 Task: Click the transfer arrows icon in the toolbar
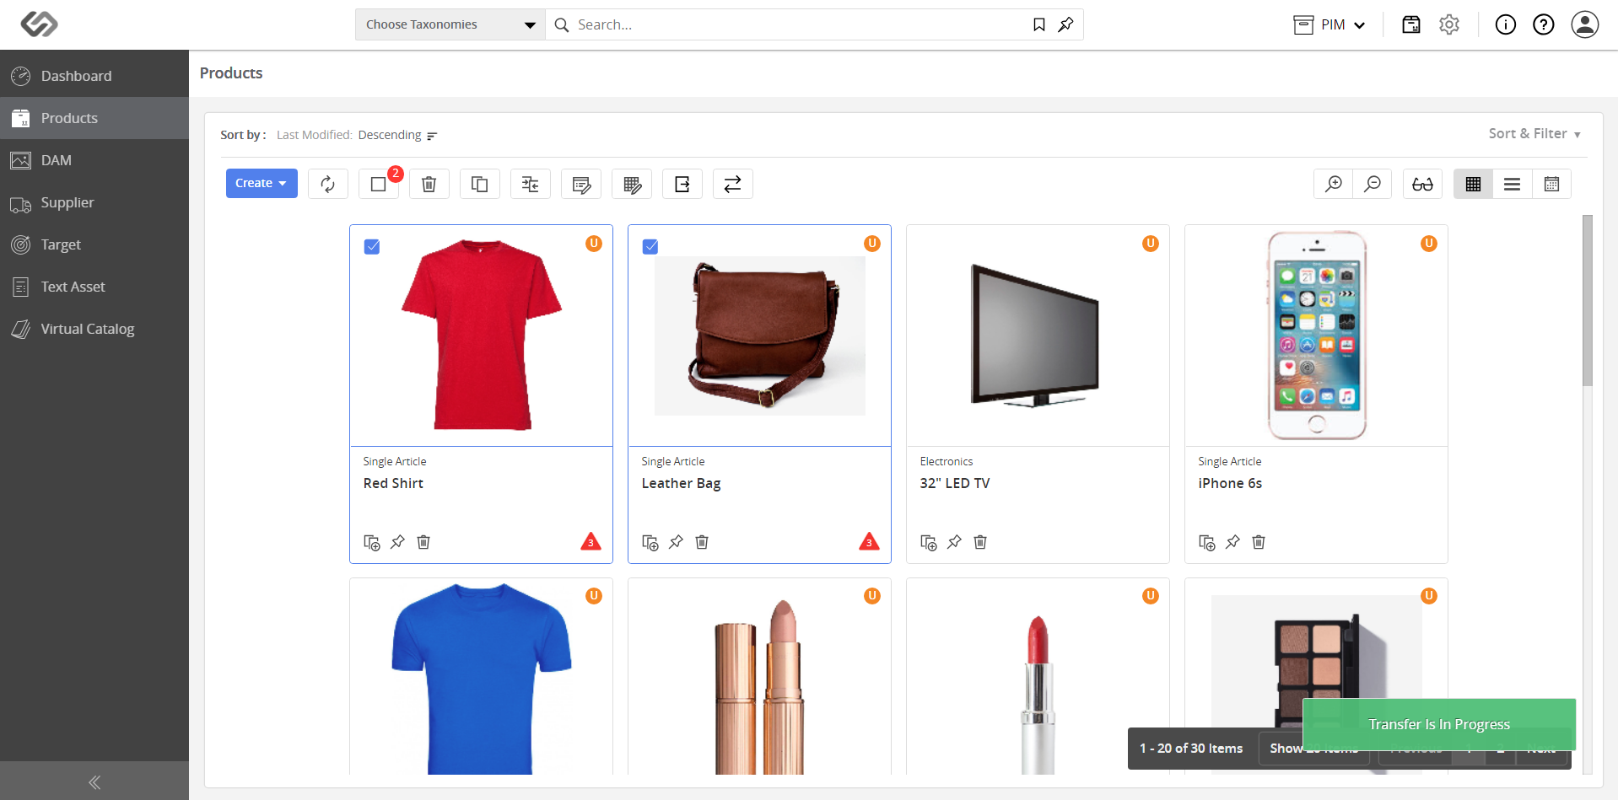[733, 184]
